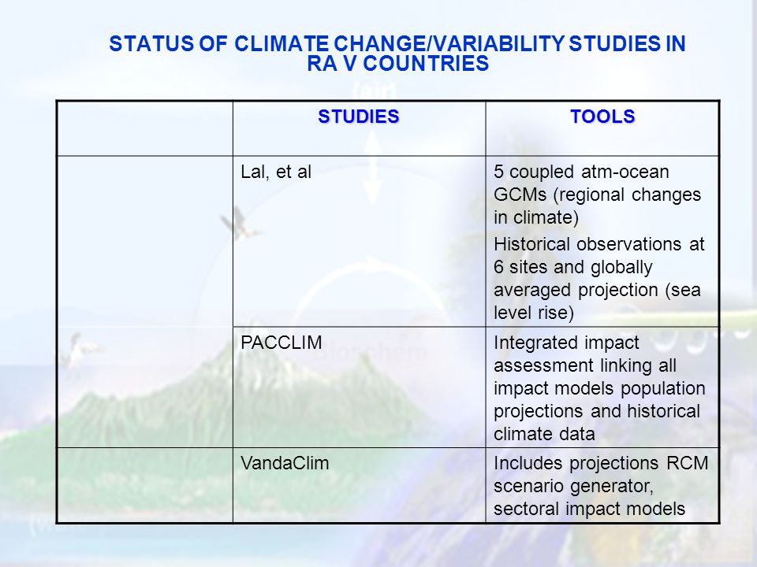Click the white seabird near the left edge
This screenshot has width=757, height=567.
point(80,351)
